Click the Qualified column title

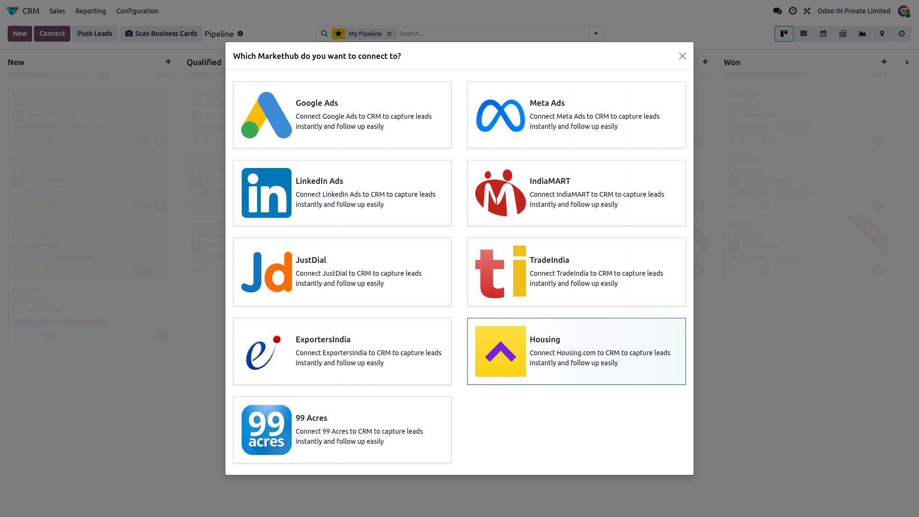coord(204,62)
